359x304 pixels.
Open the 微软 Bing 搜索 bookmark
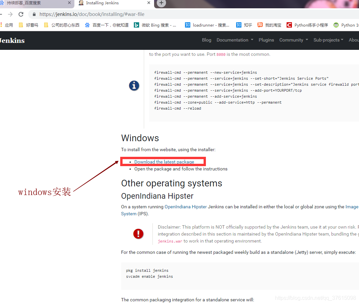coord(155,25)
